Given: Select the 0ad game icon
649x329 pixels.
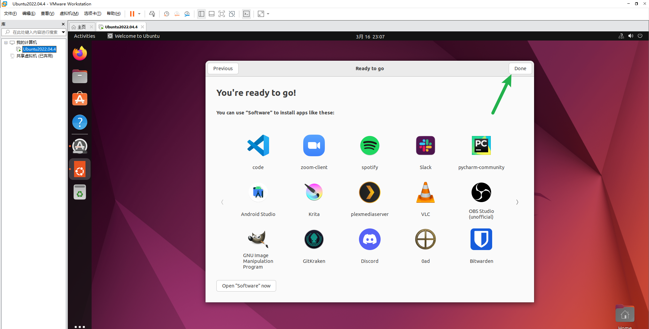Looking at the screenshot, I should click(x=426, y=239).
